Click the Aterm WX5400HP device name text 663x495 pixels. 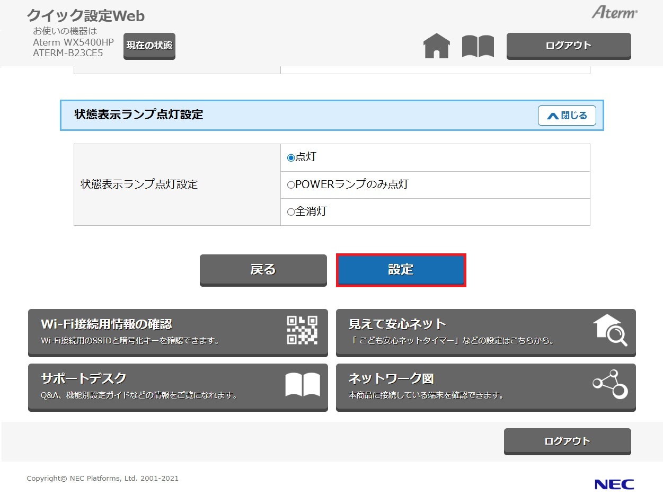[73, 42]
